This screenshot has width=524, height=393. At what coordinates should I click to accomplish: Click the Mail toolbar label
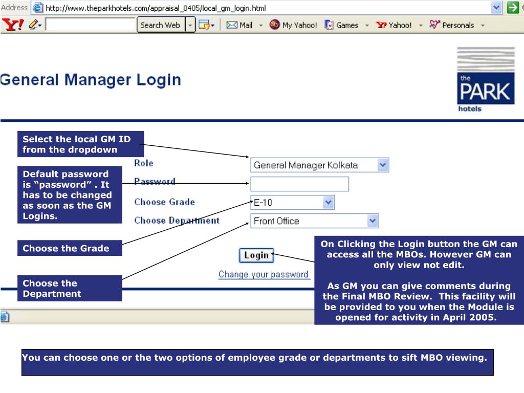point(246,25)
